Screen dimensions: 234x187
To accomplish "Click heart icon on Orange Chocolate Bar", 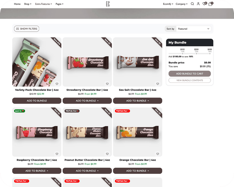I will coord(158,154).
